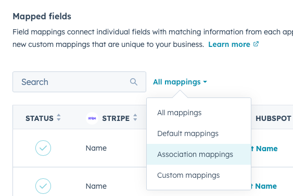This screenshot has width=293, height=196.
Task: Click the caret next to All mappings
Action: 205,82
